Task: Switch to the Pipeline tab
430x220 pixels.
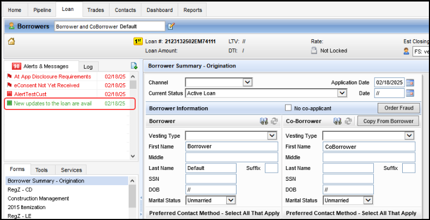Action: tap(42, 10)
